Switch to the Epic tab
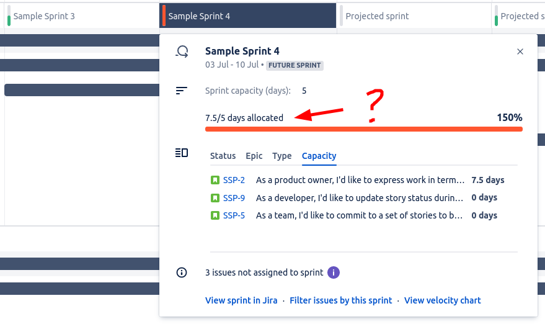The width and height of the screenshot is (545, 324). click(x=254, y=156)
